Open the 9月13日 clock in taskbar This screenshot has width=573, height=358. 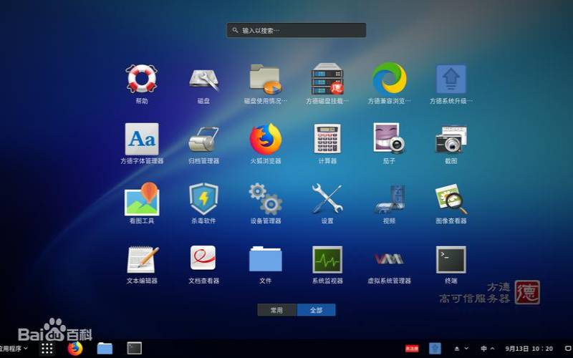tap(529, 349)
